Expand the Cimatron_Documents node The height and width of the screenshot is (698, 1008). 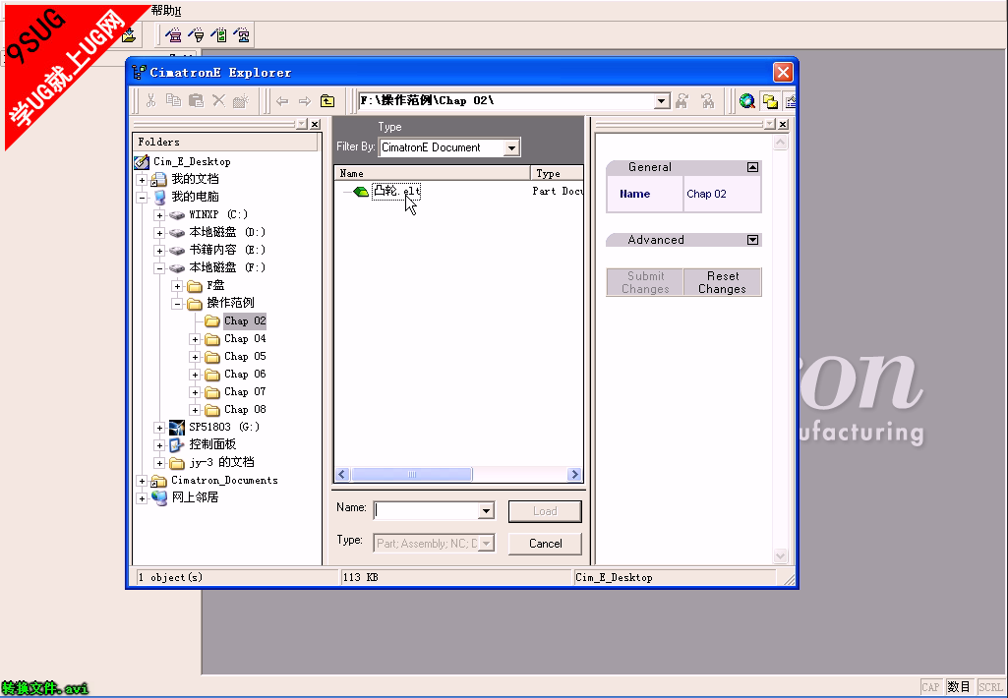[x=142, y=480]
